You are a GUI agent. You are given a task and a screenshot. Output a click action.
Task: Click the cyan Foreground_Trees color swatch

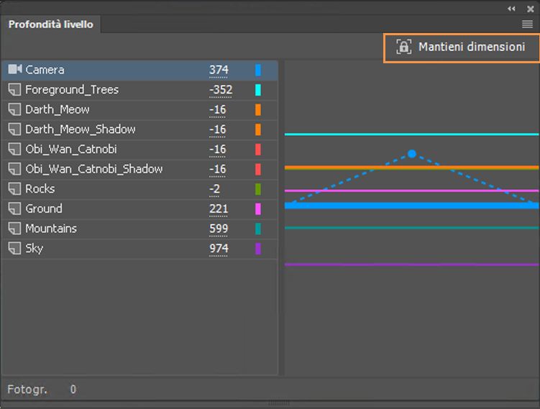click(x=257, y=90)
